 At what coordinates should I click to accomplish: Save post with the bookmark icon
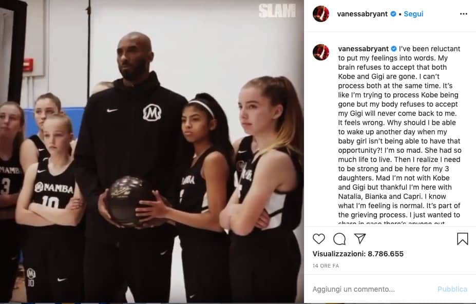click(462, 238)
